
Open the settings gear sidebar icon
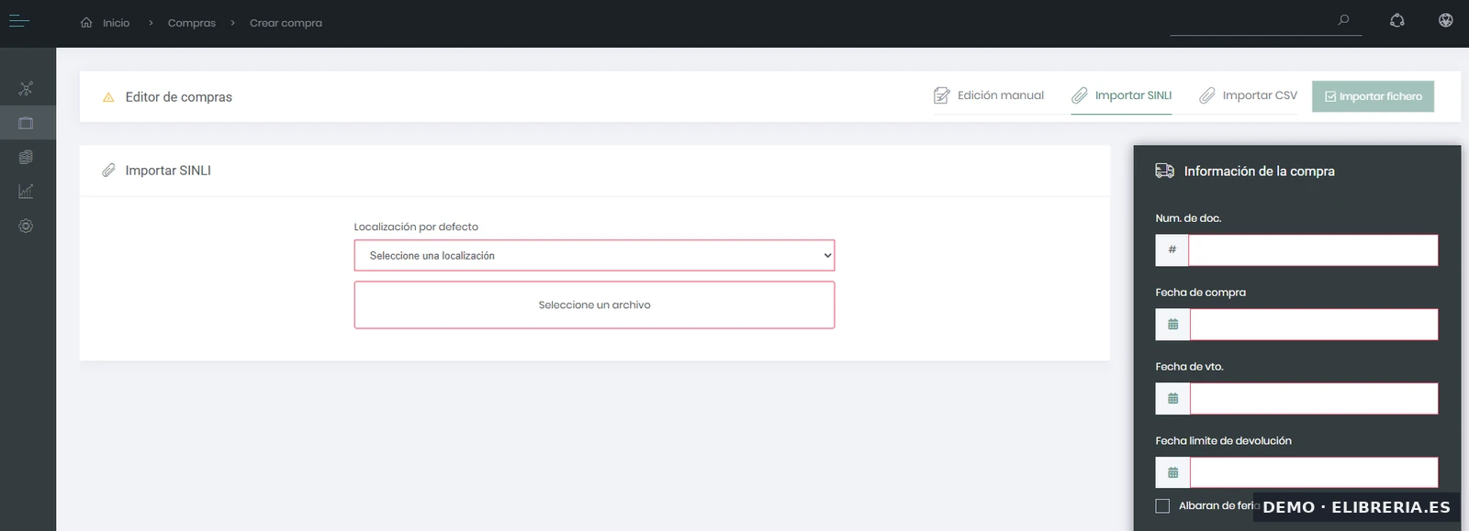26,226
